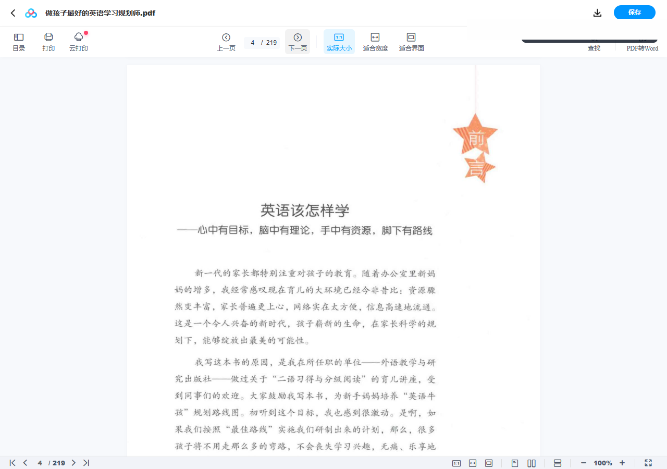Toggle continuous scrolling layout icon

pos(558,463)
